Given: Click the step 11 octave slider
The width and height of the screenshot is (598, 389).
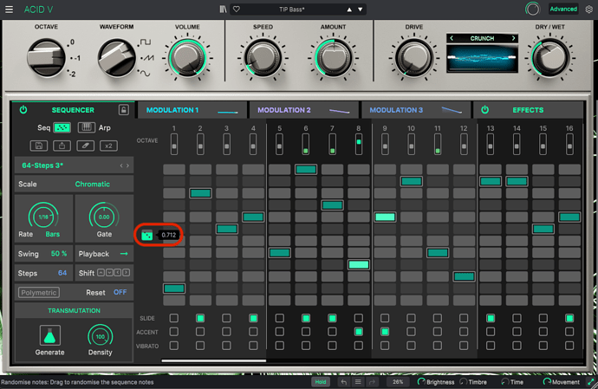Looking at the screenshot, I should (438, 144).
